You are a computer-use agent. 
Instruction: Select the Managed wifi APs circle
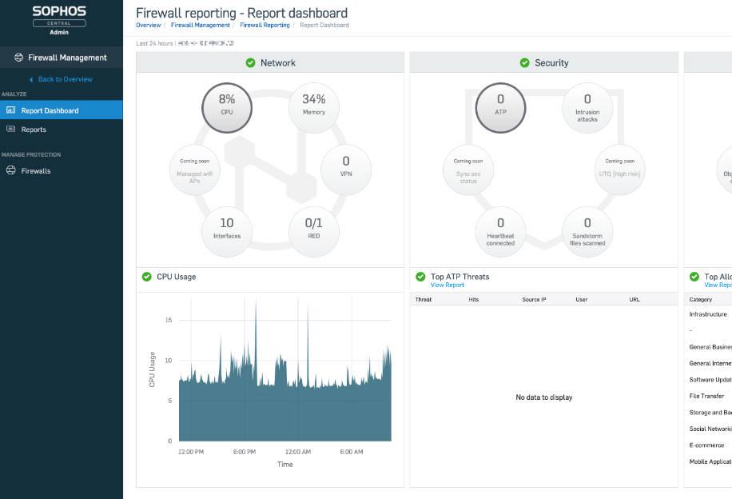coord(195,170)
